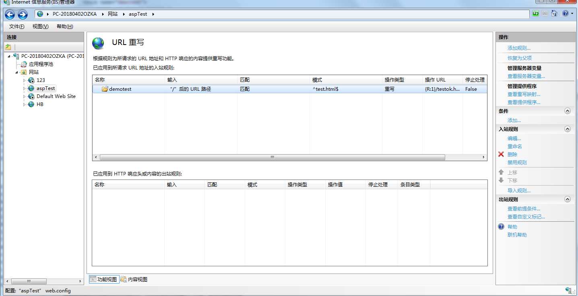Expand the HB site node

pyautogui.click(x=24, y=104)
